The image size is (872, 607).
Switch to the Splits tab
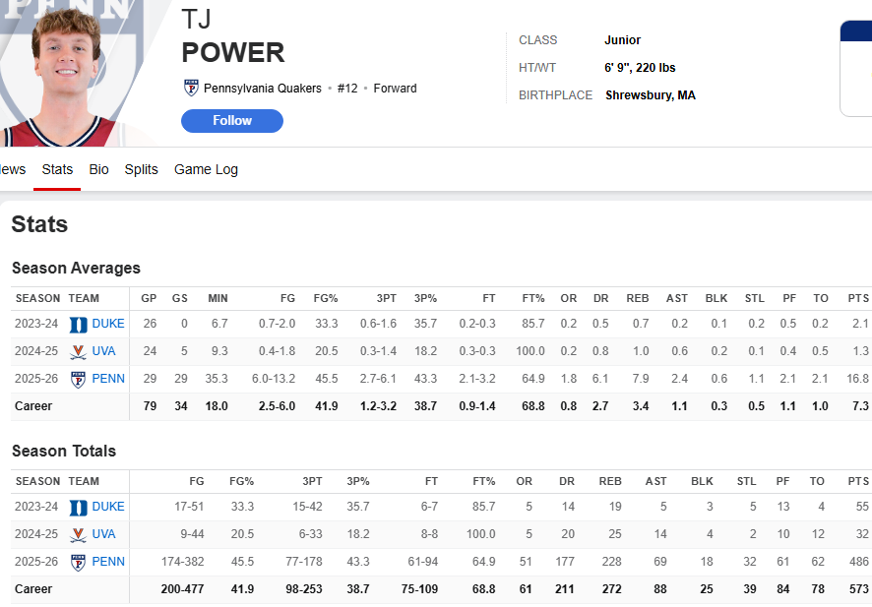click(x=142, y=169)
